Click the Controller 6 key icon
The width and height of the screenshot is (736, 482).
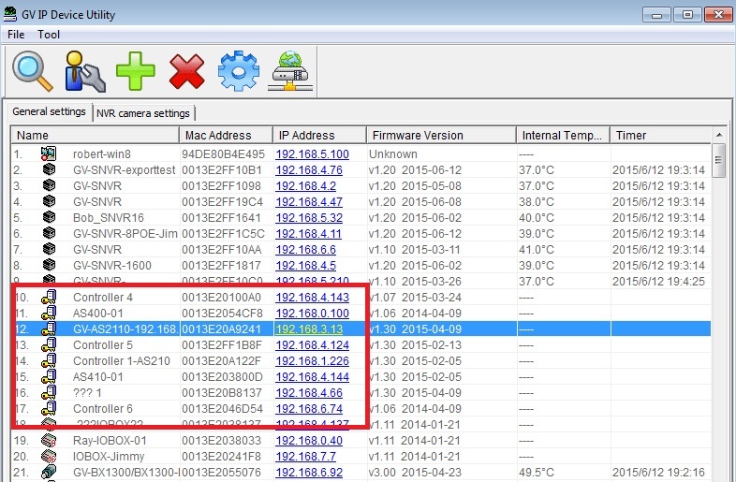pyautogui.click(x=49, y=409)
